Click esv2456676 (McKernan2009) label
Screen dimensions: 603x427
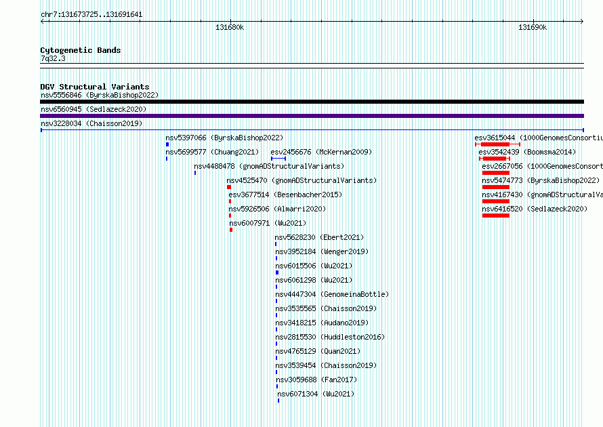[x=322, y=152]
